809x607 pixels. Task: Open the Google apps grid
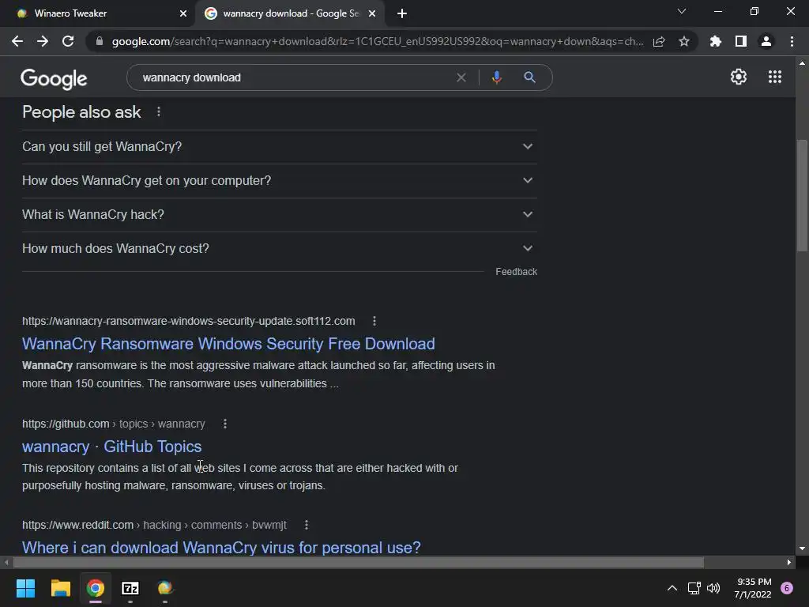(775, 77)
